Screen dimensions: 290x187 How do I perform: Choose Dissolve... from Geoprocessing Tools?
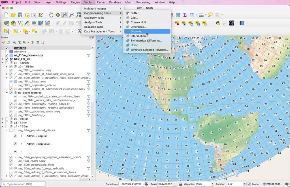tap(147, 31)
